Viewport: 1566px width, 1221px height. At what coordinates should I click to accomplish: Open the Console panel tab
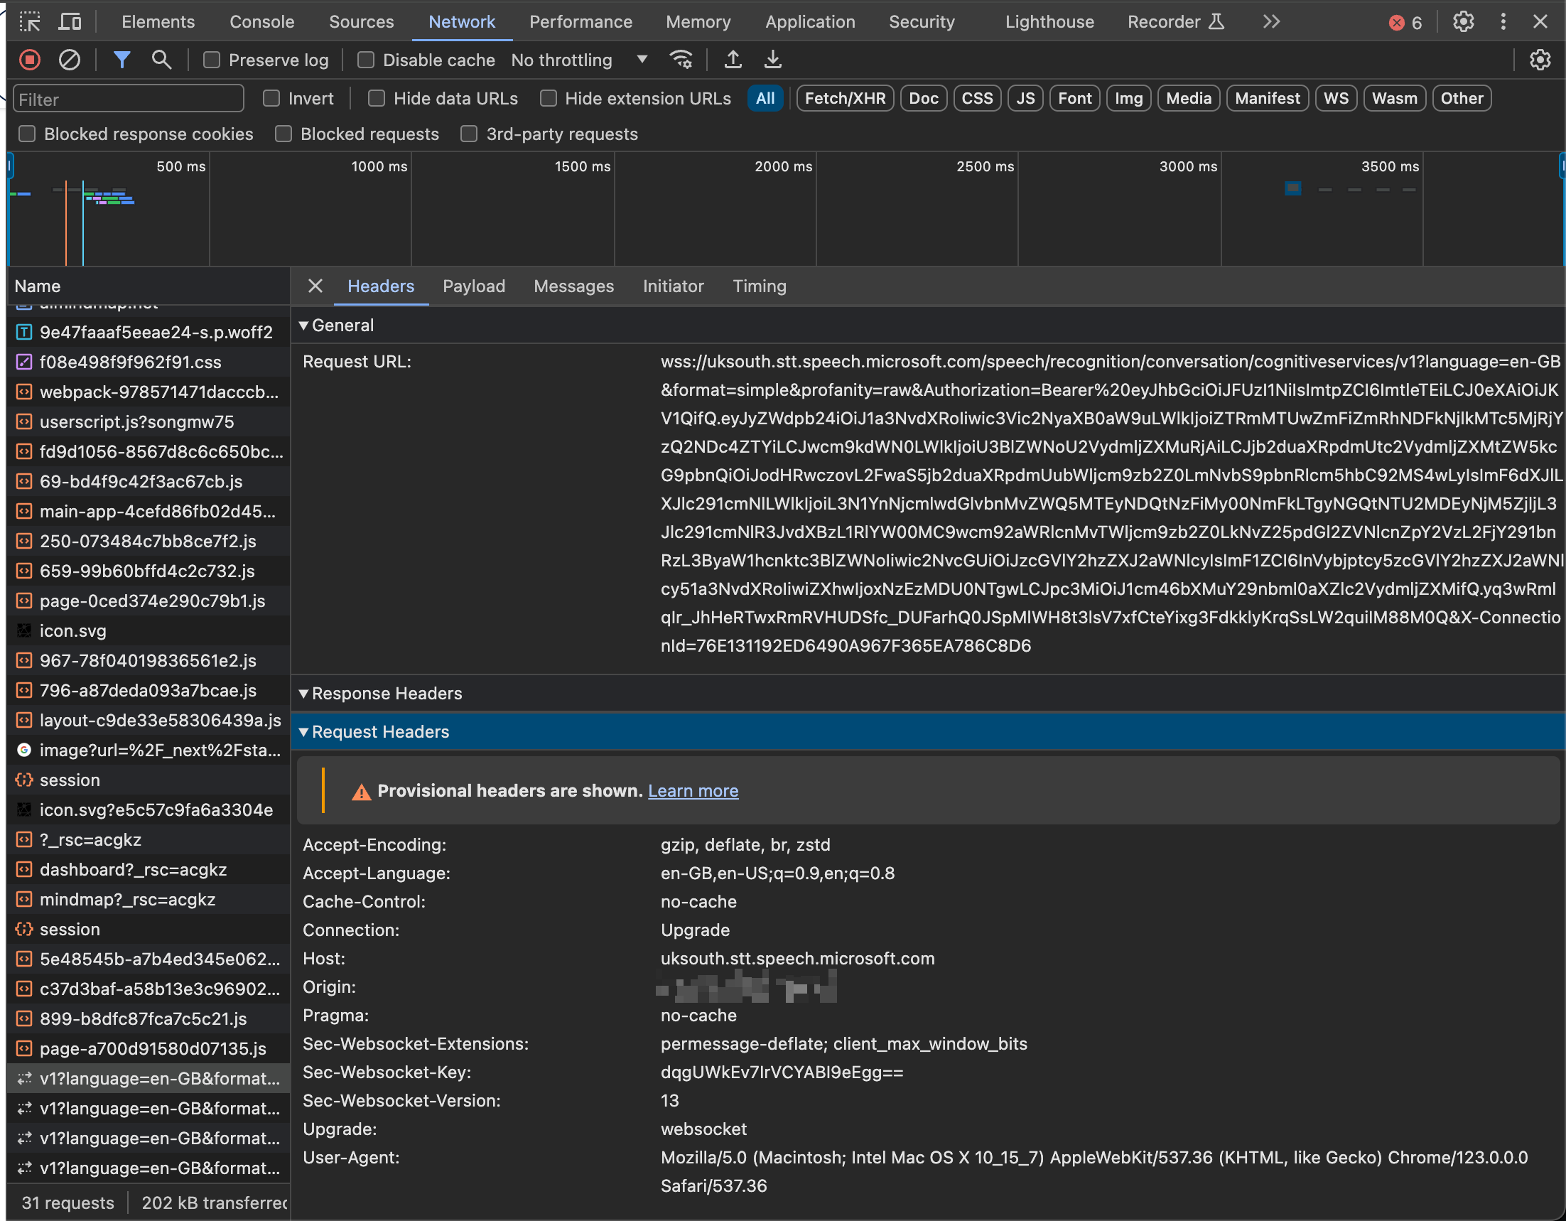point(261,21)
